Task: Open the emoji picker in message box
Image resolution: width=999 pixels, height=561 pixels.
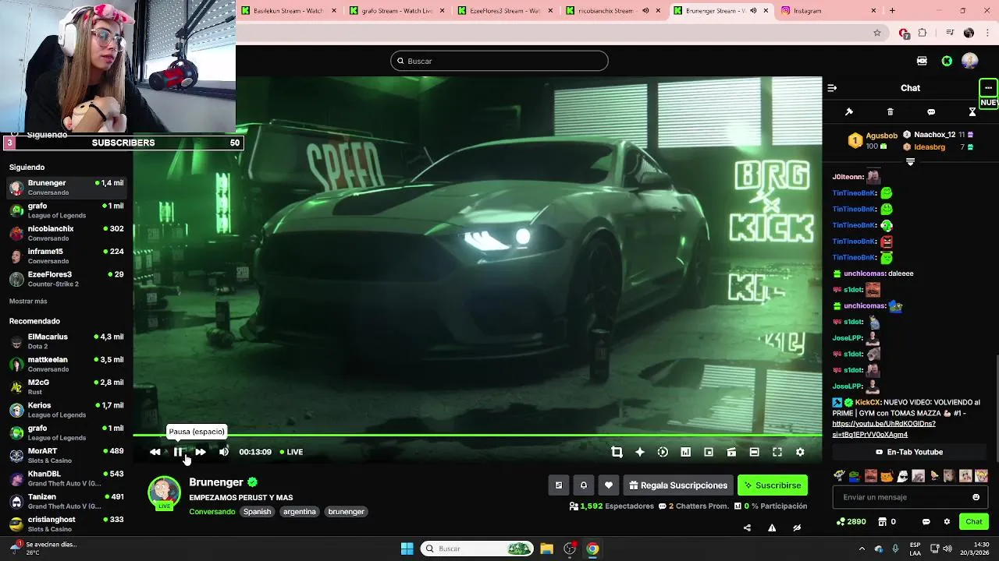Action: pyautogui.click(x=976, y=497)
